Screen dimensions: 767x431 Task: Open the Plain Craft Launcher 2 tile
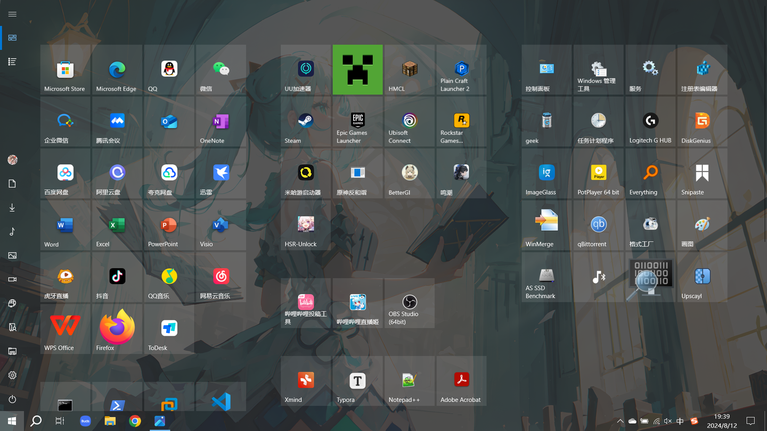461,70
